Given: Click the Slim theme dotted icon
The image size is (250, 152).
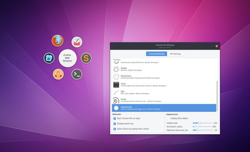Looking at the screenshot, I should [116, 92].
